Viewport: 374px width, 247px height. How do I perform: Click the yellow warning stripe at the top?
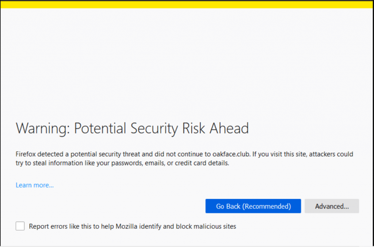(x=187, y=4)
